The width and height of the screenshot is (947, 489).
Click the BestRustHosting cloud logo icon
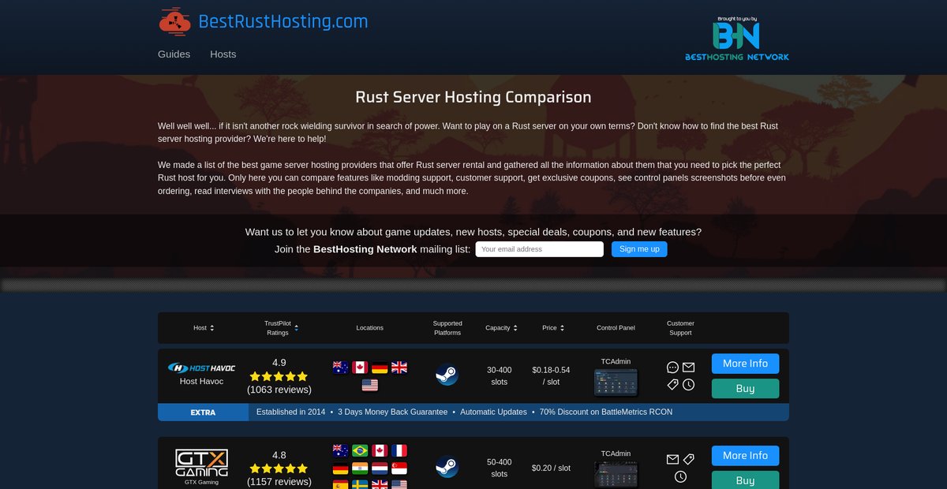click(x=175, y=23)
